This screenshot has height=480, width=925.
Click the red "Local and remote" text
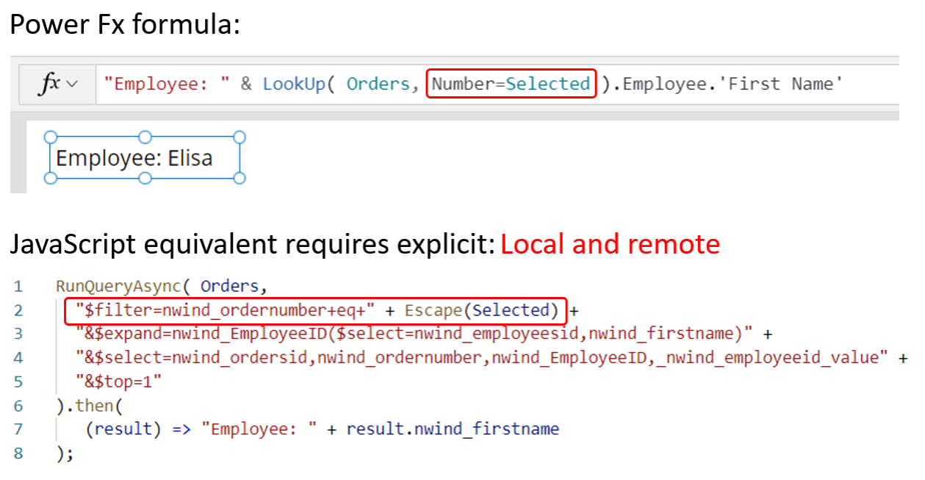(610, 245)
